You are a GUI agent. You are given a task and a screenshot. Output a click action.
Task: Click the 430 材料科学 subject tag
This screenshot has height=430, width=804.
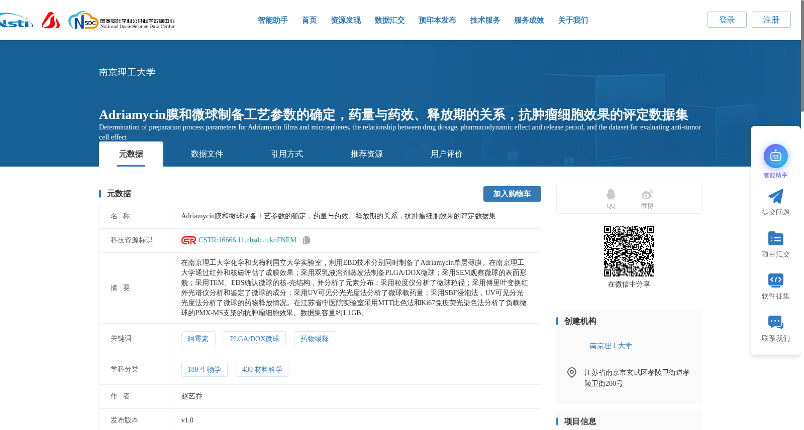(x=262, y=369)
